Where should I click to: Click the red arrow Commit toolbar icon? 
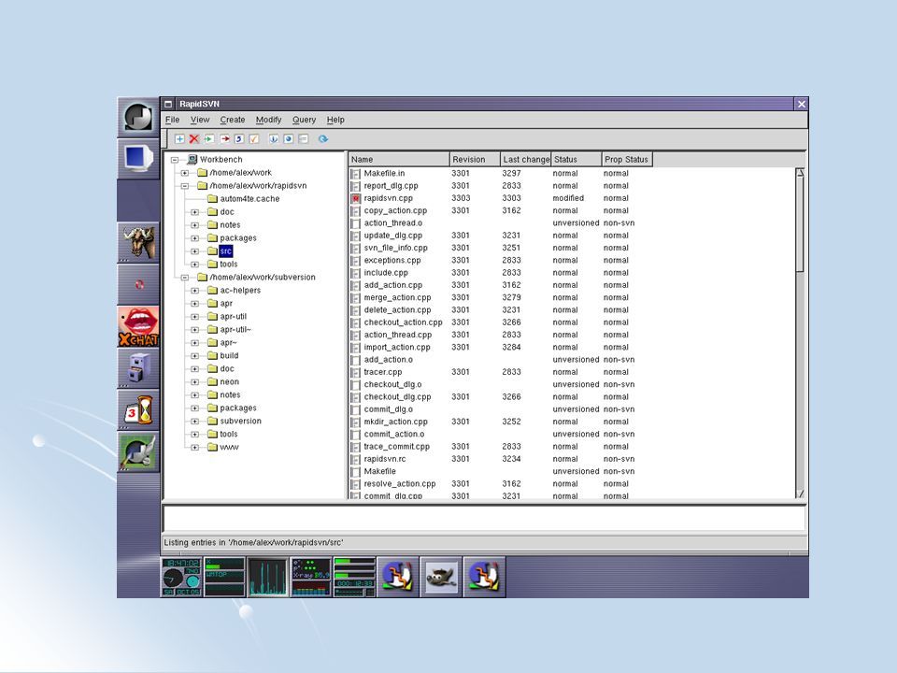[x=224, y=139]
